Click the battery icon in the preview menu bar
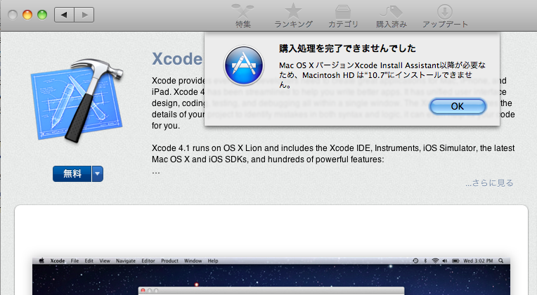Viewport: 537px width, 295px height. (455, 261)
